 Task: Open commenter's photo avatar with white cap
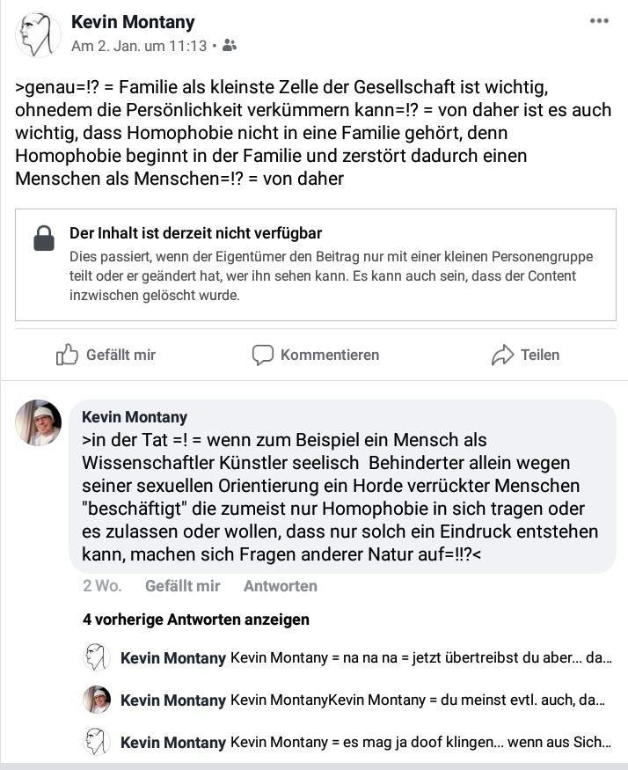pyautogui.click(x=39, y=422)
